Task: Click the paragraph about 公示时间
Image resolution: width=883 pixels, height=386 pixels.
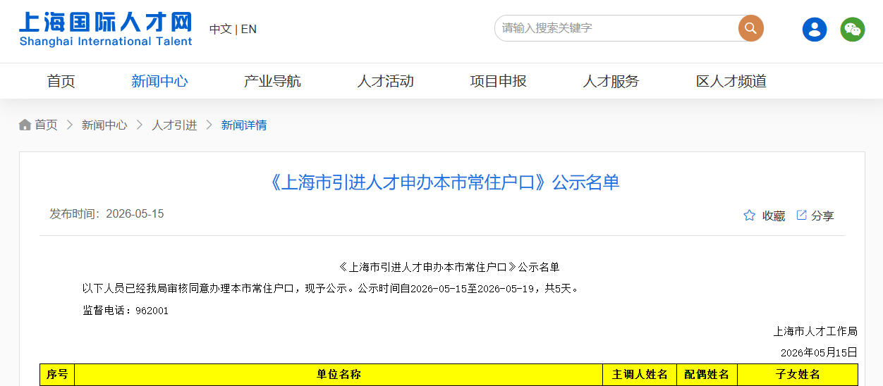Action: tap(332, 289)
